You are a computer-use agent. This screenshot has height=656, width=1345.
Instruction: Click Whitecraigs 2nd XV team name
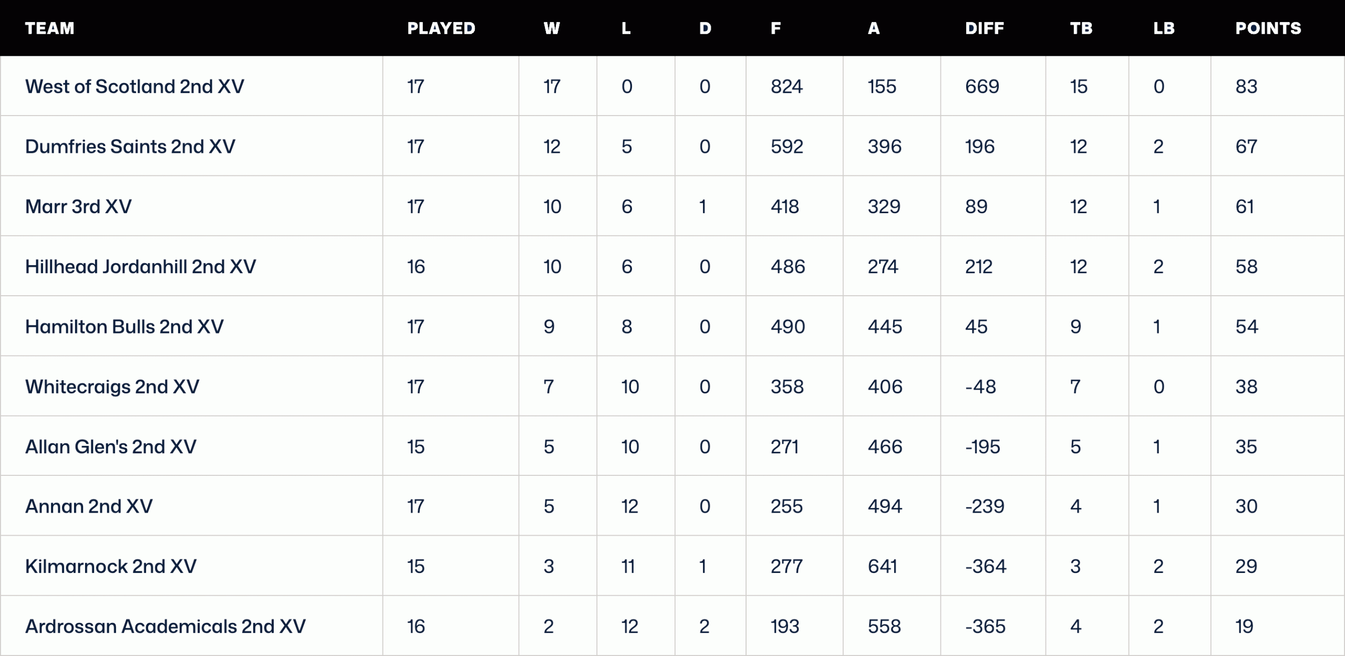point(112,387)
